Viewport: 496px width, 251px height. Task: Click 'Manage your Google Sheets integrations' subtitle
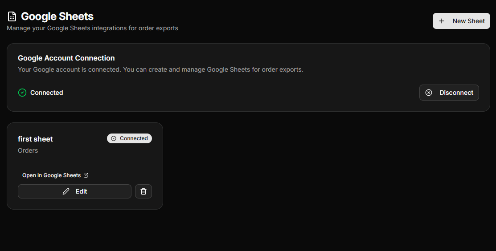[x=92, y=28]
